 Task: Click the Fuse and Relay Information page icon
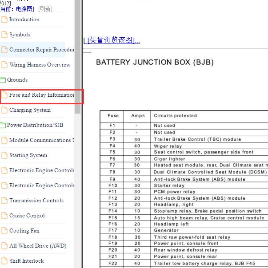(4, 95)
